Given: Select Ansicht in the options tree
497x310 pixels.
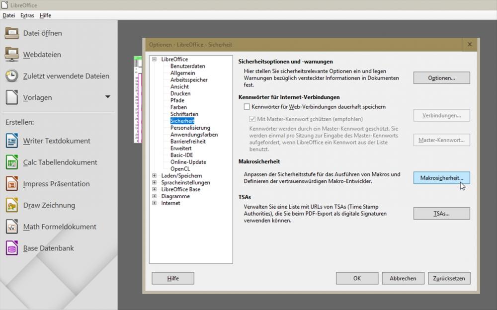Looking at the screenshot, I should [x=179, y=86].
